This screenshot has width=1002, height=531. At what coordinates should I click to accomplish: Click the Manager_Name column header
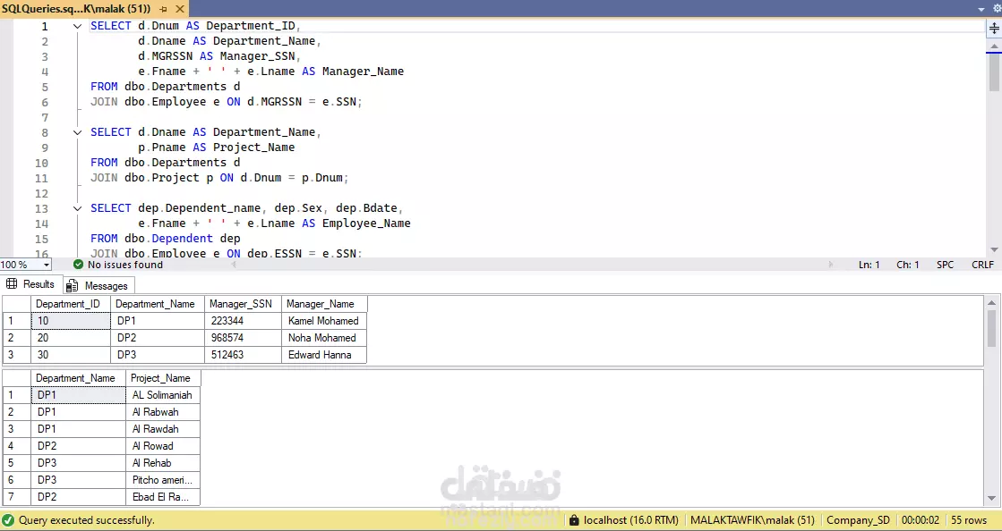pyautogui.click(x=324, y=304)
